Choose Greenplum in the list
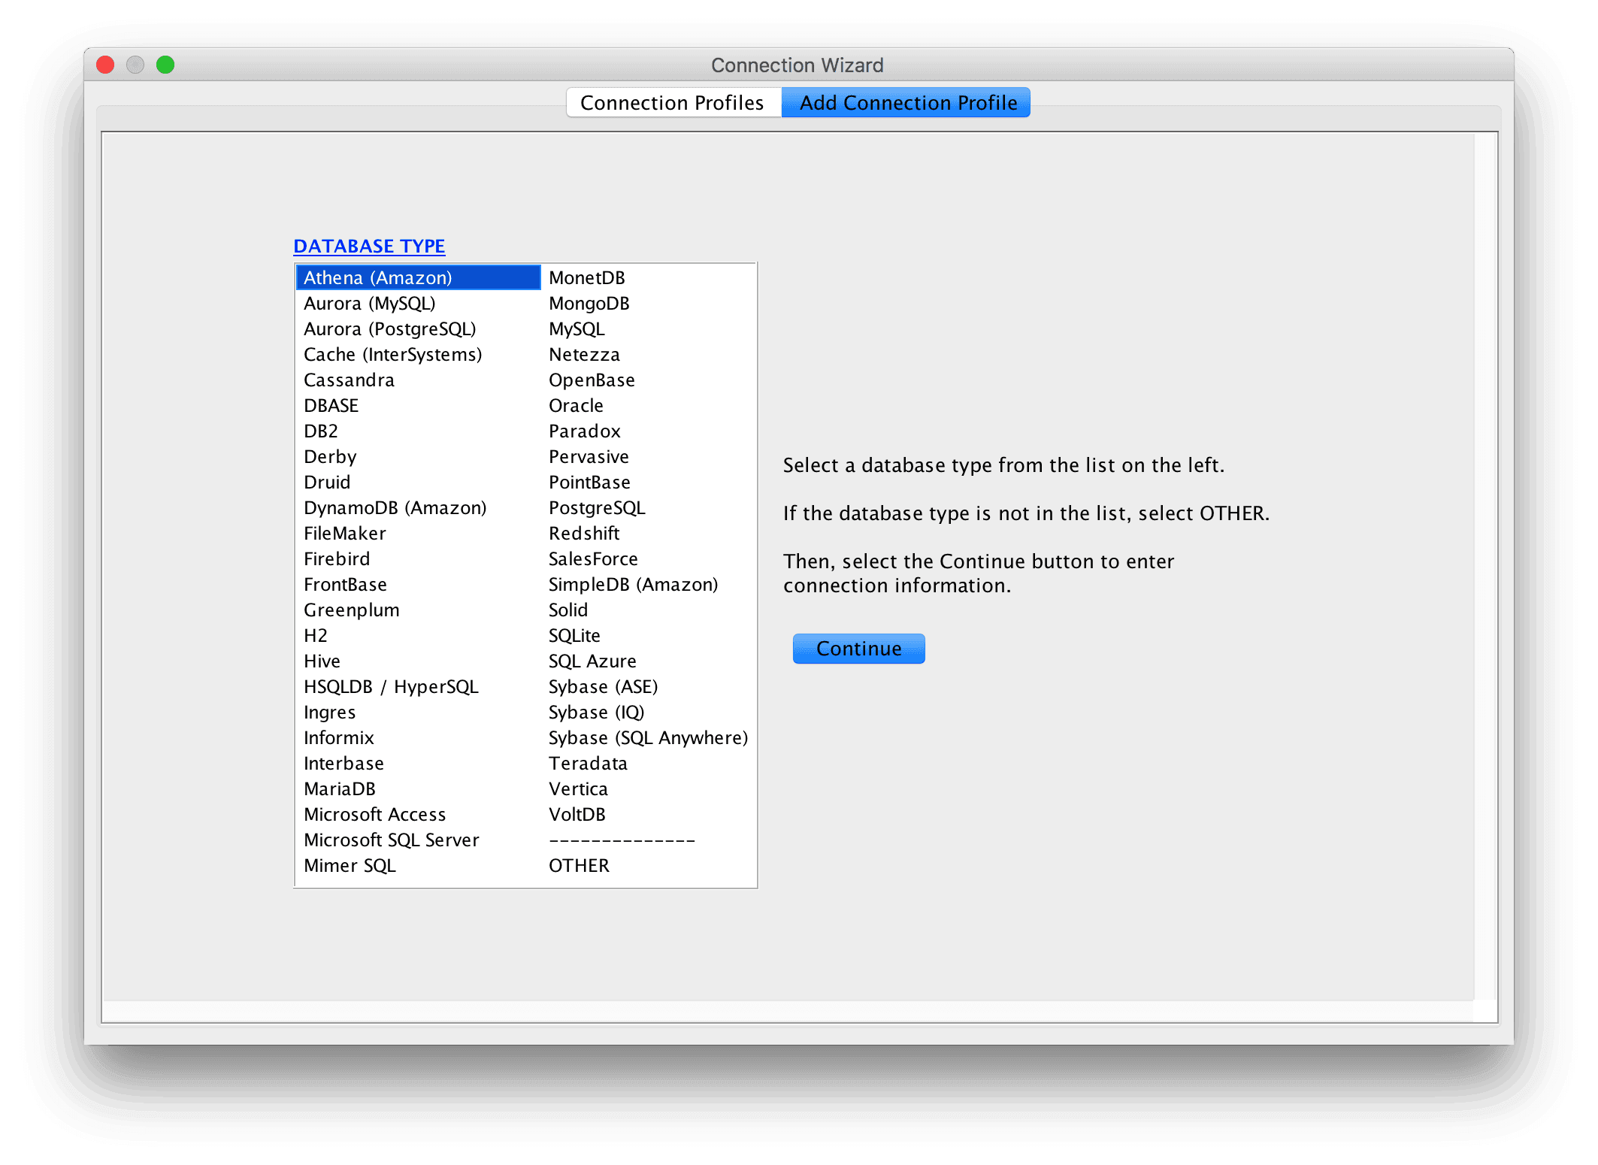1598x1165 pixels. click(419, 610)
